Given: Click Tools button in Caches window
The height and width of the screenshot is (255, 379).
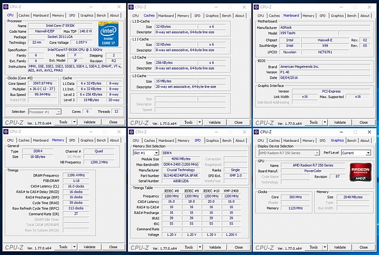Looking at the screenshot, I should [x=188, y=122].
